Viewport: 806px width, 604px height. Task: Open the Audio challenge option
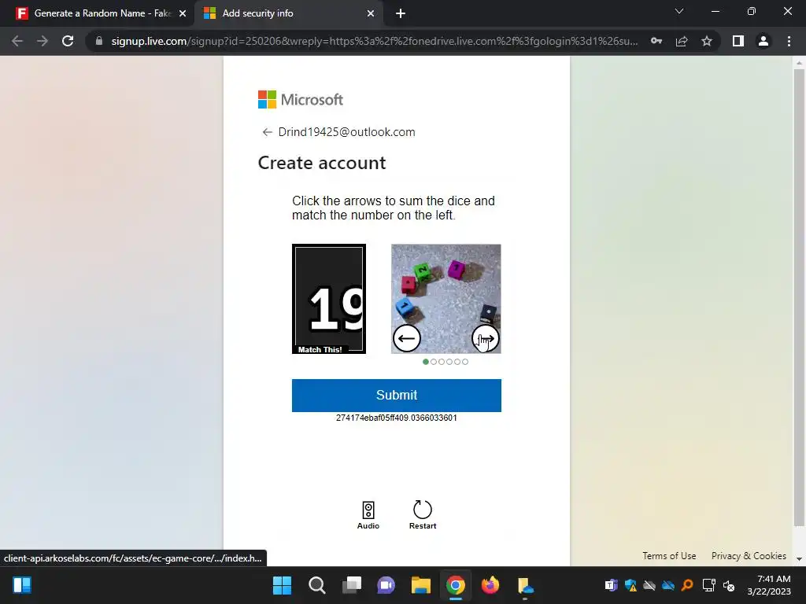click(368, 515)
